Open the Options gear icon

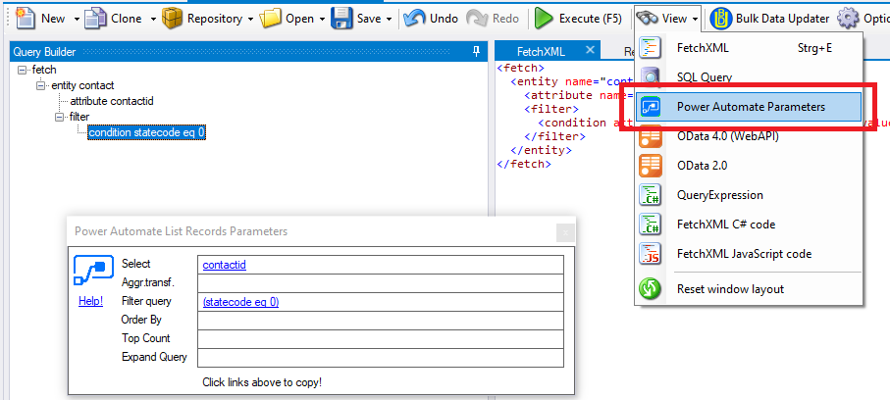tap(848, 19)
